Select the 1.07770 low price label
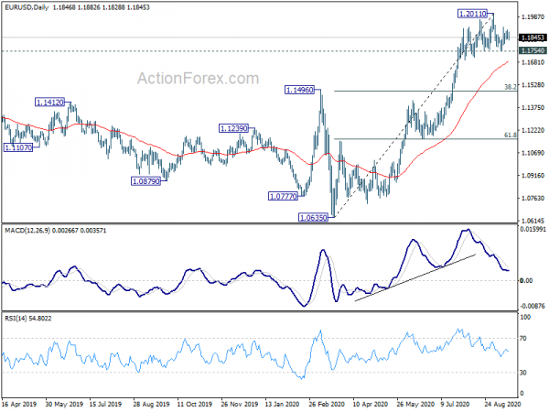The height and width of the screenshot is (412, 549). [x=283, y=196]
